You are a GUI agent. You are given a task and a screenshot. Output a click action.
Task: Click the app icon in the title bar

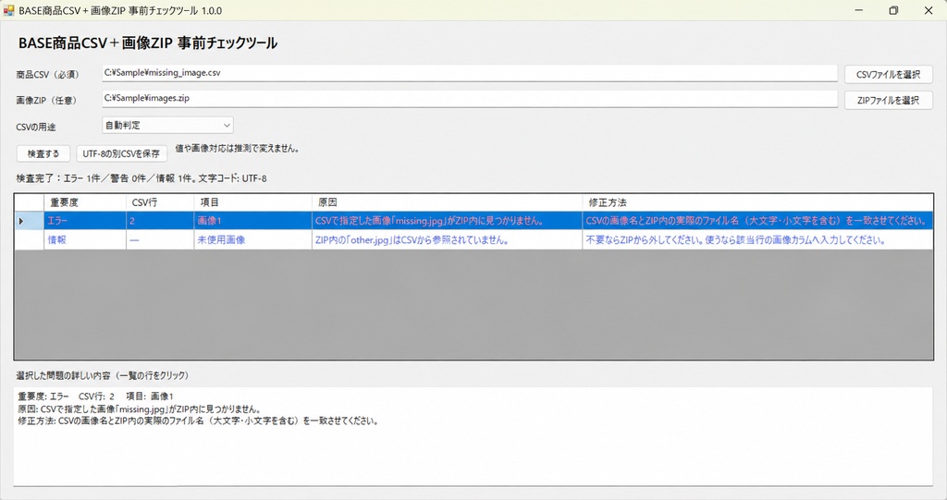tap(8, 10)
